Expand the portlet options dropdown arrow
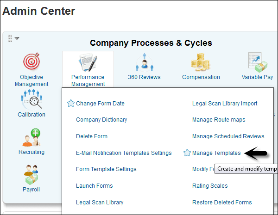 pyautogui.click(x=17, y=38)
